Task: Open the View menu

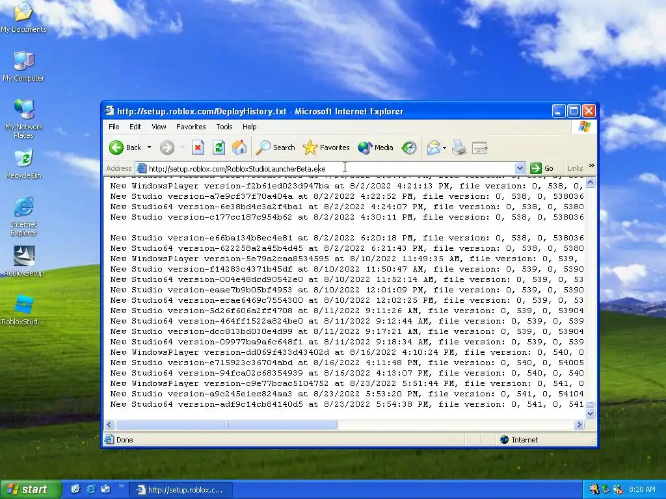Action: (159, 127)
